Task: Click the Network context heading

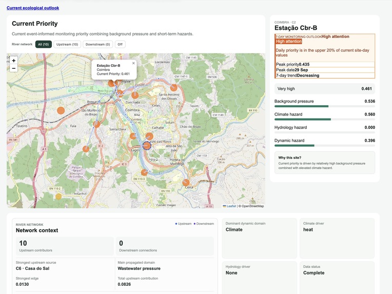Action: click(37, 230)
